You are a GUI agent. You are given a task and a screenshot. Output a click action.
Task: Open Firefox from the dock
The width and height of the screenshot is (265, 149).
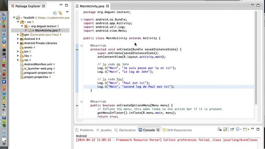(x=4, y=26)
